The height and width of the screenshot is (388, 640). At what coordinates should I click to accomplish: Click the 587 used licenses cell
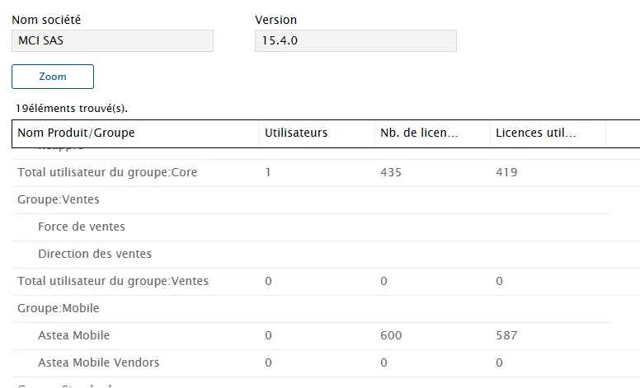506,336
